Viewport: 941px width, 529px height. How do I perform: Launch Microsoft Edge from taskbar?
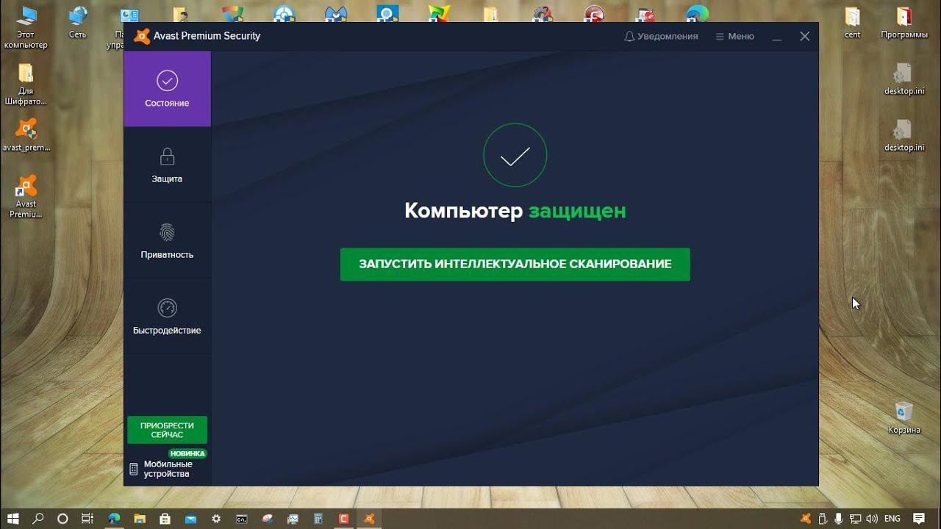(114, 519)
